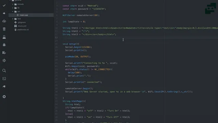
Task: Click the PlatformIO Upload arrow icon
Action: [x=4, y=13]
